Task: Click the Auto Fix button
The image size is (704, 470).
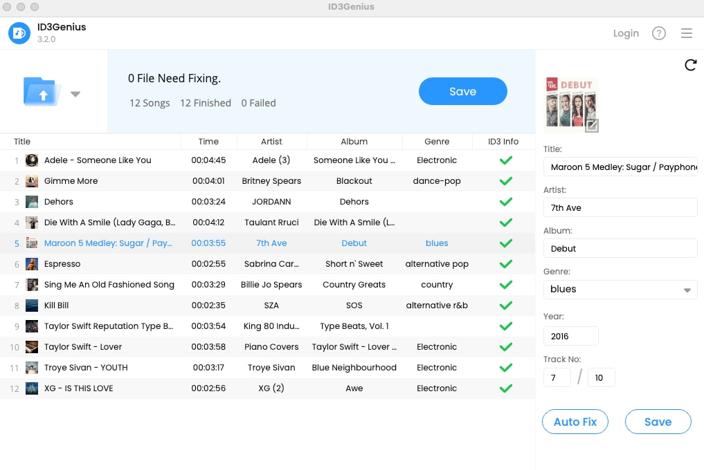Action: (x=575, y=422)
